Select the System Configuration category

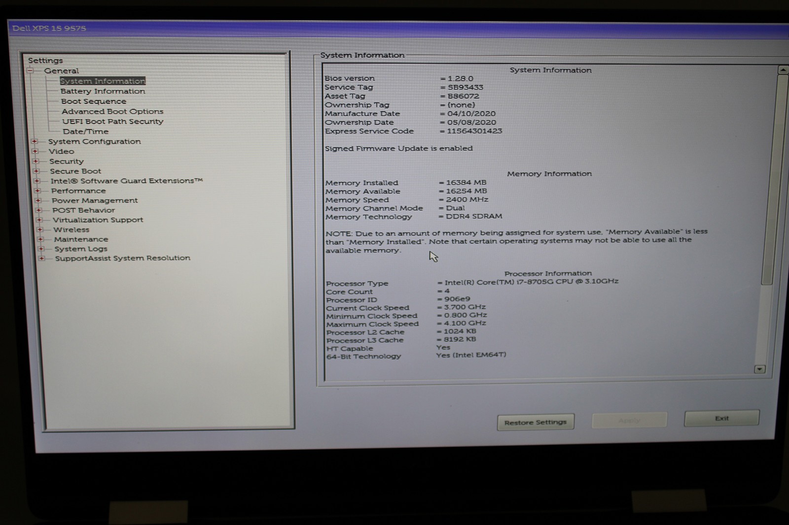[x=95, y=141]
